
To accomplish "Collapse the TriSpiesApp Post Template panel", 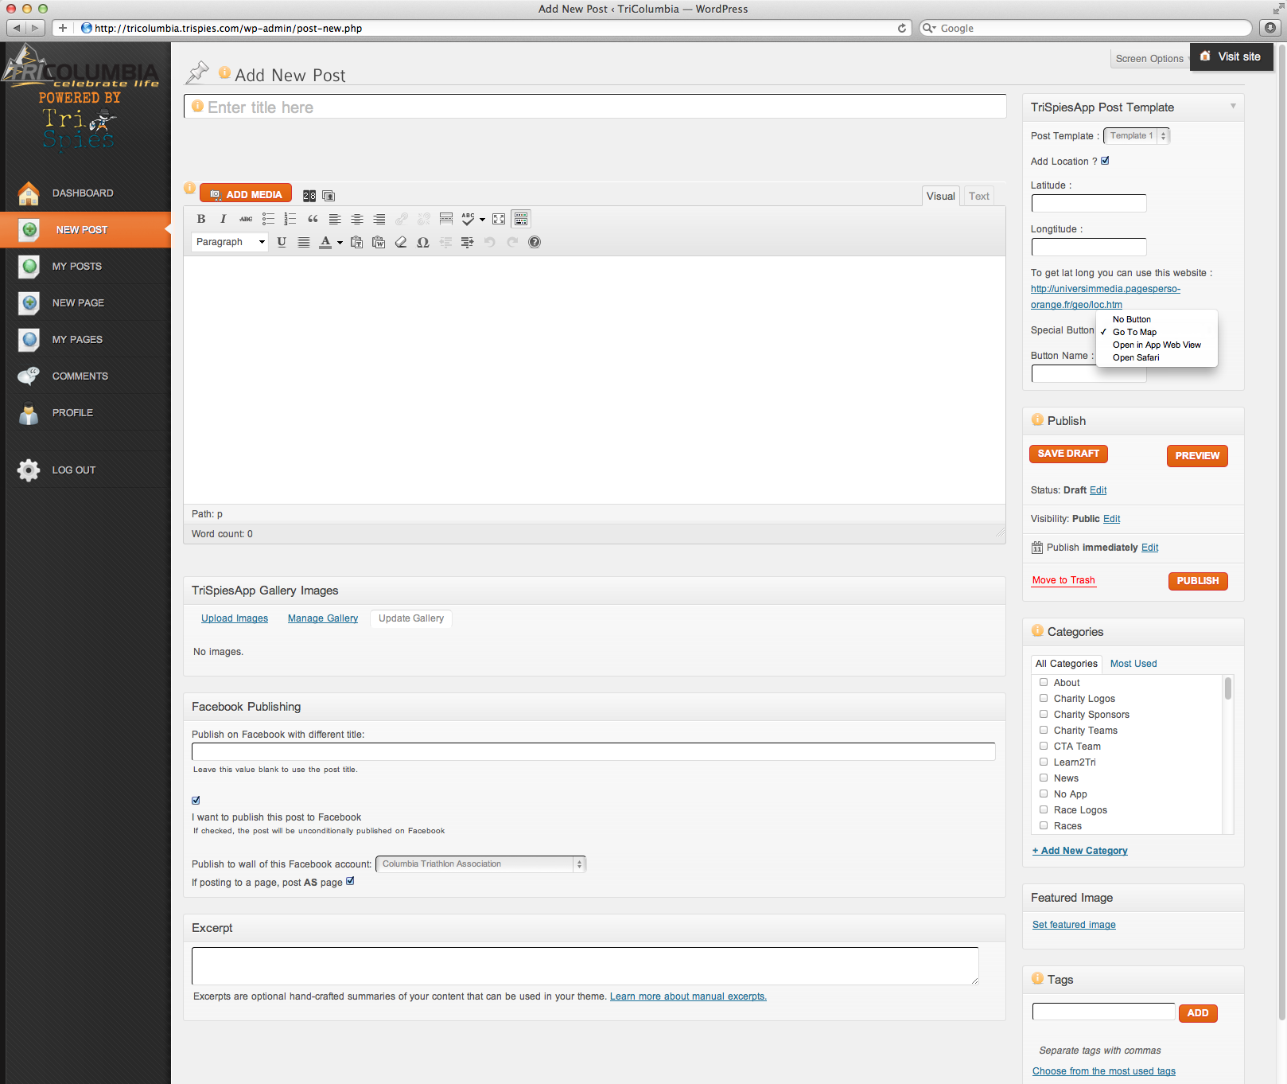I will [x=1233, y=106].
